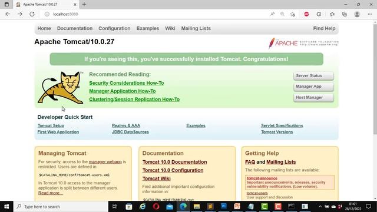This screenshot has height=212, width=377.
Task: Click the browser forward arrow
Action: 19,14
